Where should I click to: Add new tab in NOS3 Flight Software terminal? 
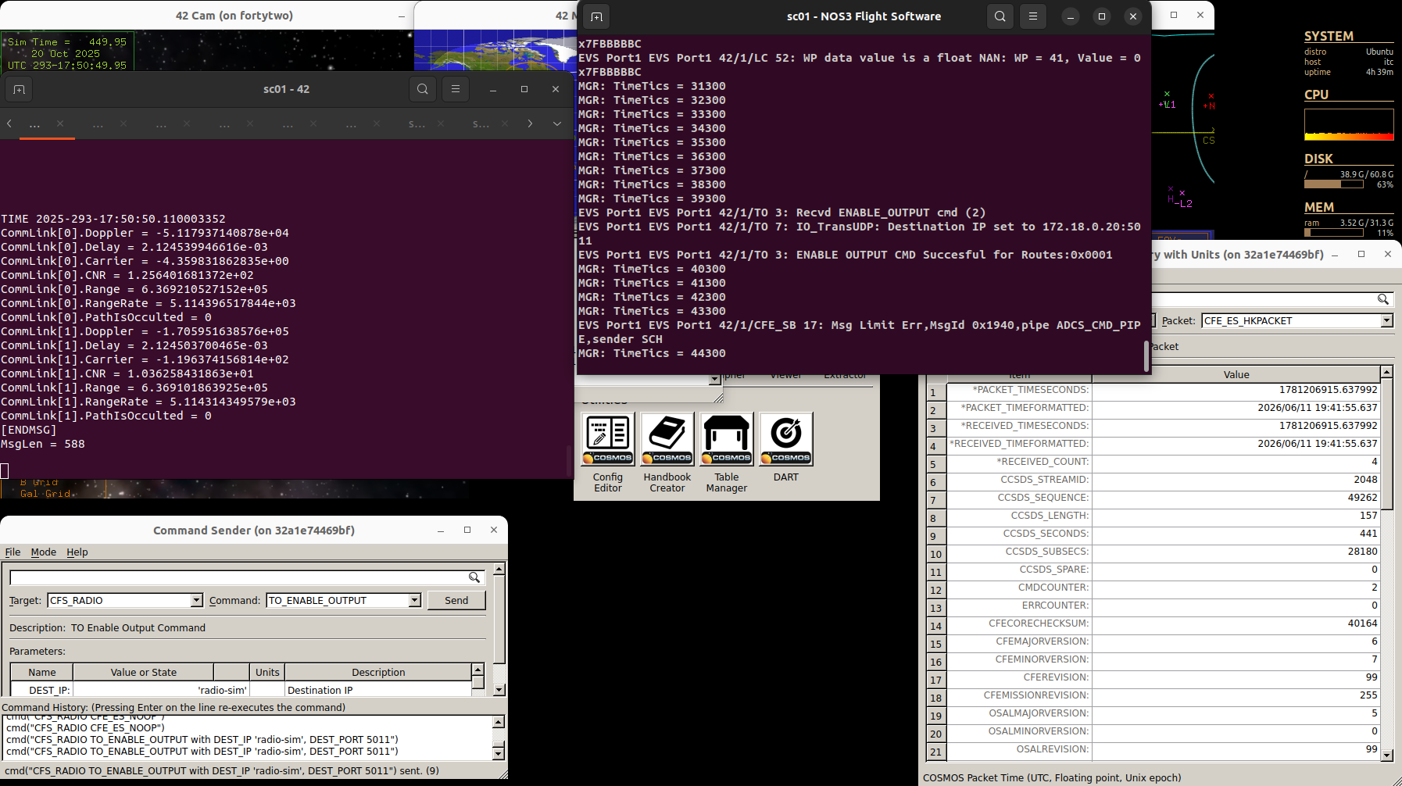[x=596, y=16]
